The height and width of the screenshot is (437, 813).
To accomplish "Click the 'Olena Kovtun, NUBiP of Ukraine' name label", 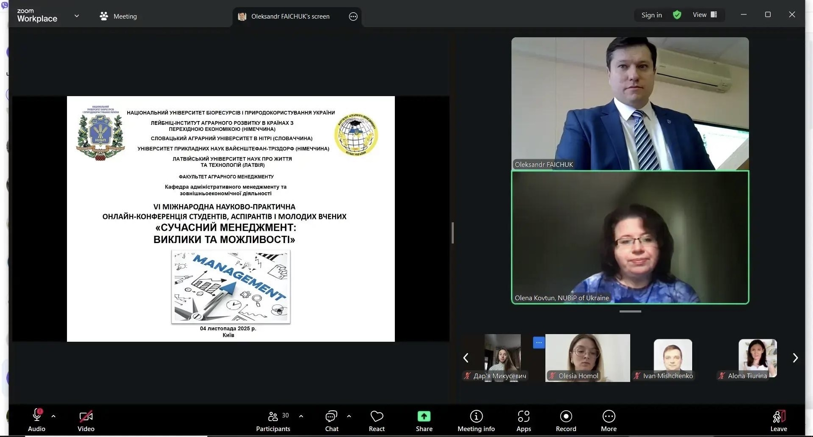I will (x=562, y=298).
